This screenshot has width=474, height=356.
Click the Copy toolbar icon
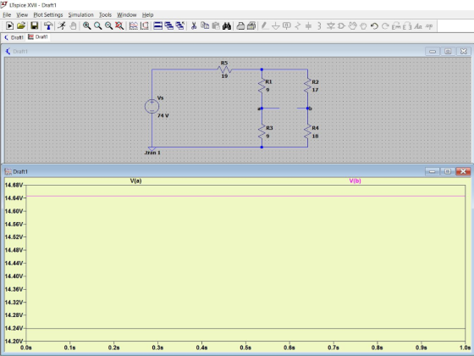pos(205,26)
